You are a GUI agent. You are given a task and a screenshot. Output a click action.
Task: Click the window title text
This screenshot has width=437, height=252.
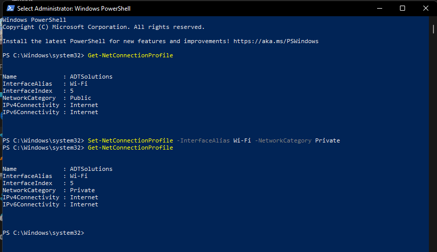tap(74, 9)
